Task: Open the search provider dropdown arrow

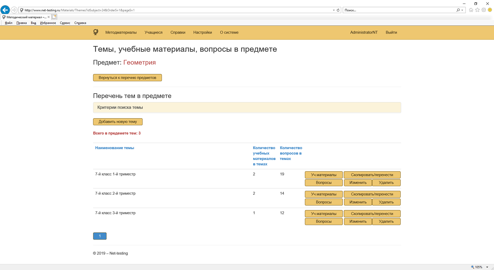Action: (x=462, y=10)
